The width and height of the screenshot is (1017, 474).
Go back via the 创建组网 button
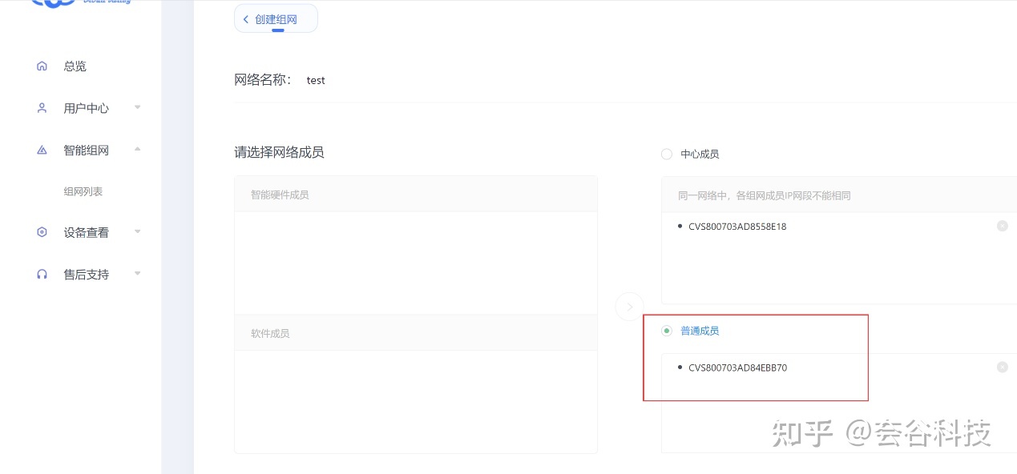click(276, 19)
